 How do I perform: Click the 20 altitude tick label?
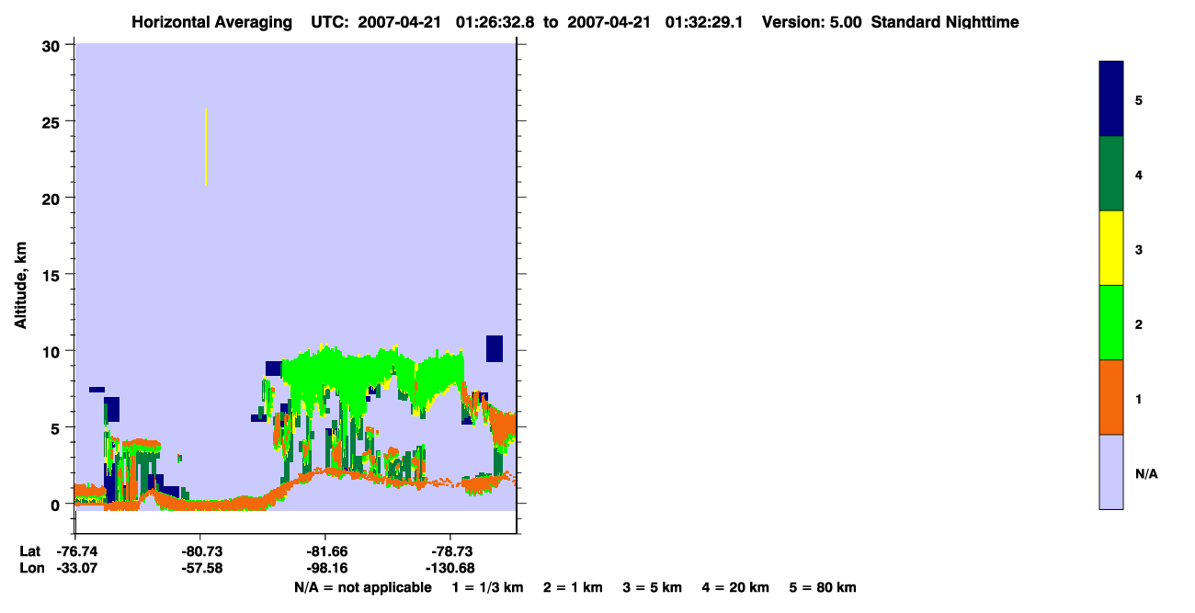pyautogui.click(x=52, y=198)
